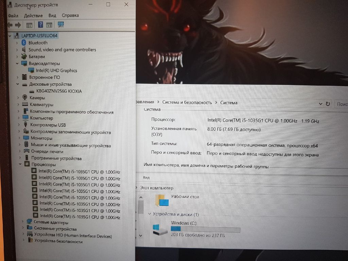This screenshot has width=348, height=261.
Task: Go to Система и безопасность breadcrumb
Action: (x=187, y=102)
